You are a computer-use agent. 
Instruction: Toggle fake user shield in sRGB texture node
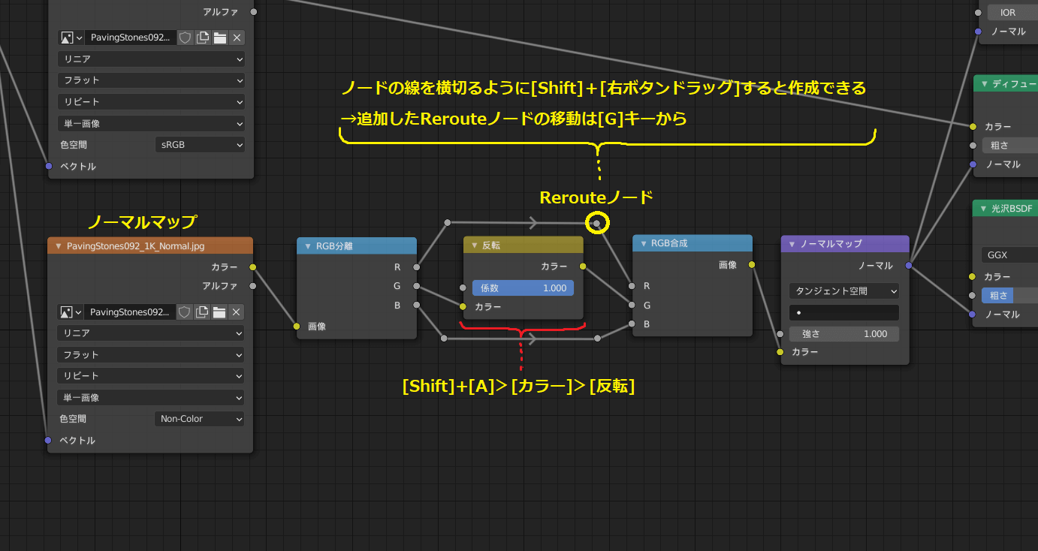[185, 38]
